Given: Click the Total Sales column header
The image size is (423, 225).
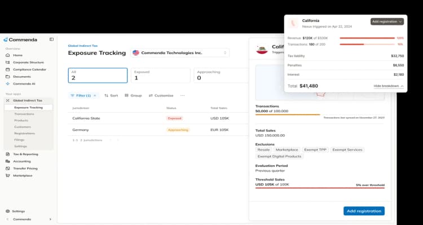Looking at the screenshot, I should tap(219, 108).
